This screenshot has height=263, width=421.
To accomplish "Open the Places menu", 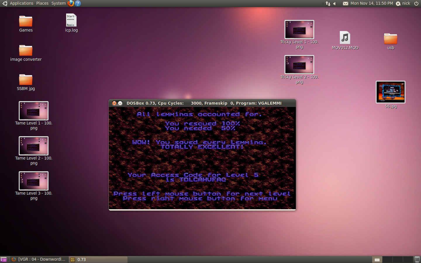I will point(42,3).
